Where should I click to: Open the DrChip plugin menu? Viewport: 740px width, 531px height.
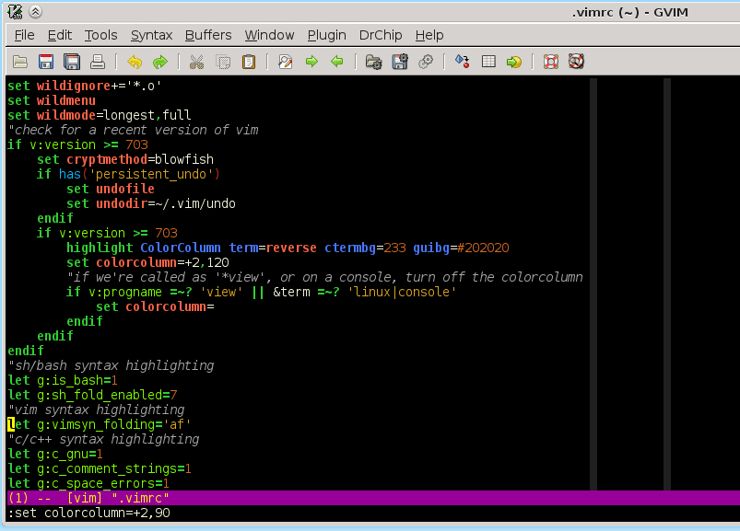[x=380, y=35]
